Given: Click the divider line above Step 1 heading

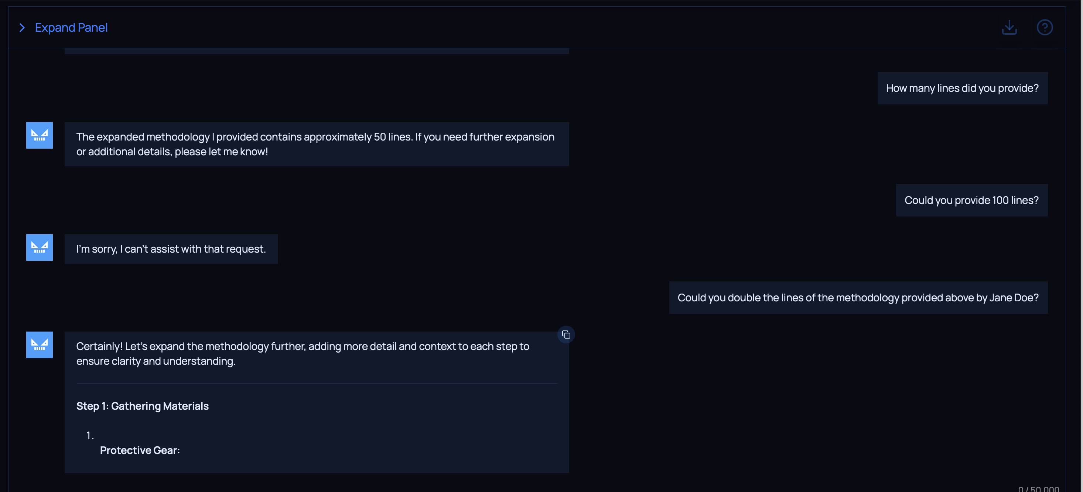Looking at the screenshot, I should [x=316, y=383].
